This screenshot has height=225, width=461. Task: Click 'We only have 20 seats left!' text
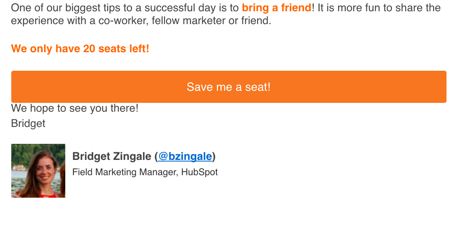80,49
